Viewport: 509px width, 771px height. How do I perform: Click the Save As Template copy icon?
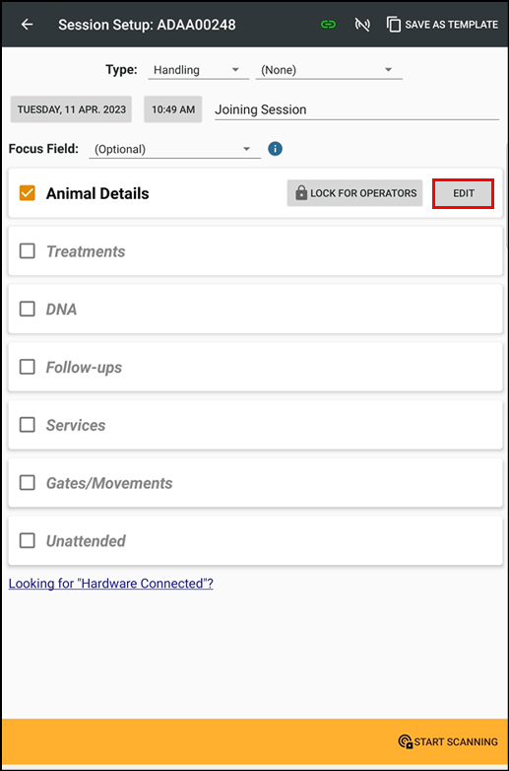tap(393, 24)
